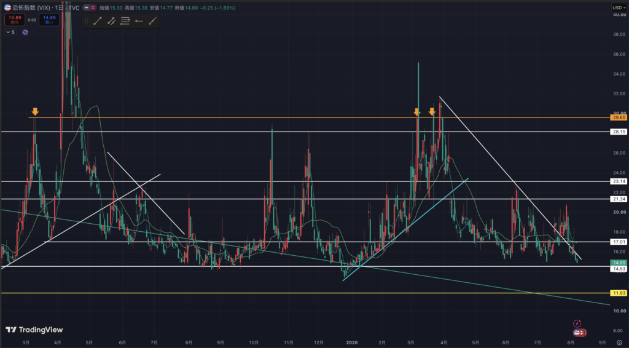Click the 28.15 horizontal line price label

(x=619, y=132)
